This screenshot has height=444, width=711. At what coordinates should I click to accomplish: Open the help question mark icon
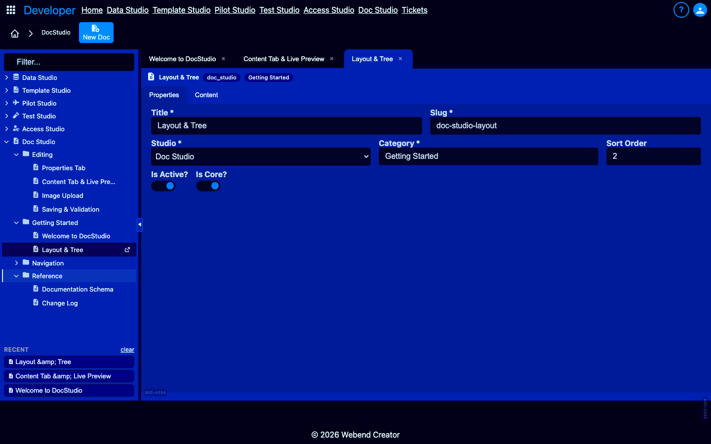(x=681, y=10)
